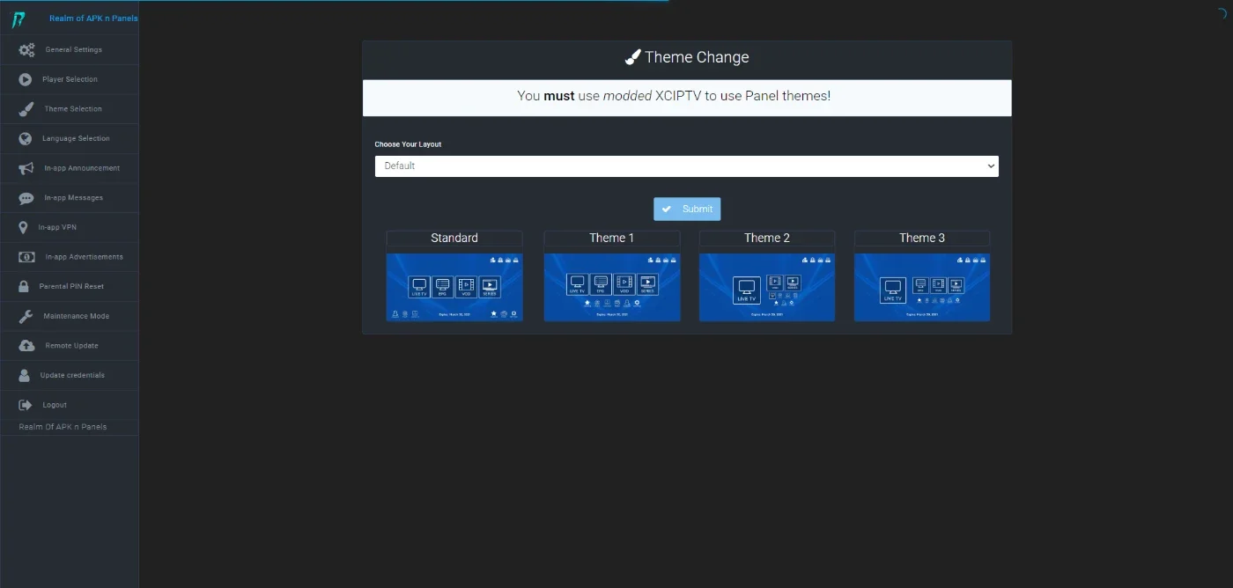
Task: Click the General Settings gears icon
Action: pos(27,50)
